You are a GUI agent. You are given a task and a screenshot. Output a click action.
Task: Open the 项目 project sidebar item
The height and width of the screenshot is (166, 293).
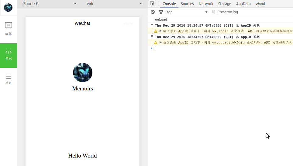coord(9,80)
